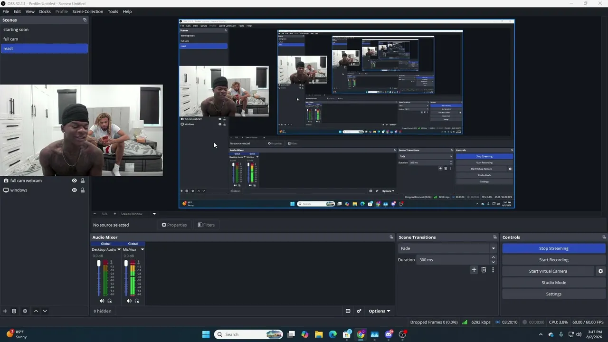Click the Start Recording button
Viewport: 608px width, 342px height.
554,260
